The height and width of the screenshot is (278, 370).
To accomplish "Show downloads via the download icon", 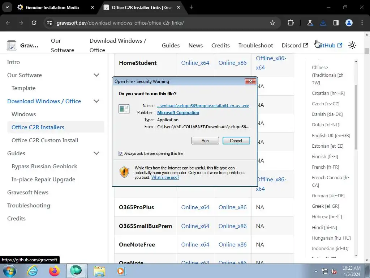I will point(323,23).
